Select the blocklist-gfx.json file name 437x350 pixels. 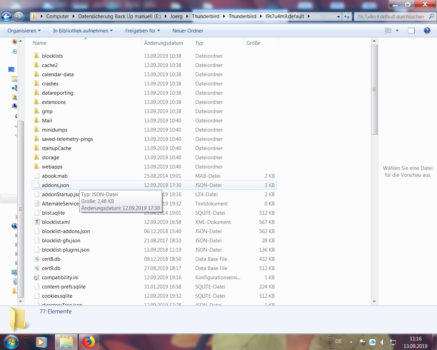point(61,240)
